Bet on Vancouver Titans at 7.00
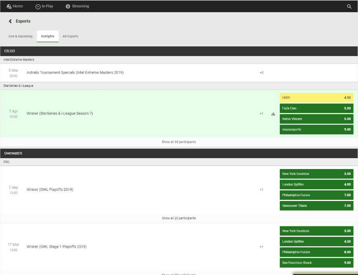 tap(316, 206)
